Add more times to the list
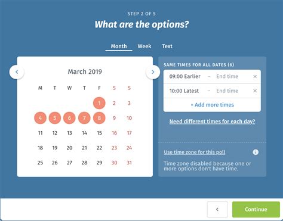The image size is (283, 221). pyautogui.click(x=212, y=105)
